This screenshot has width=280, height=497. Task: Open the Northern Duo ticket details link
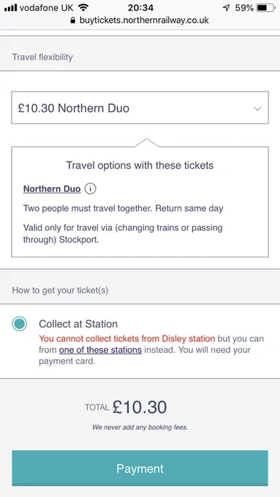tap(52, 189)
